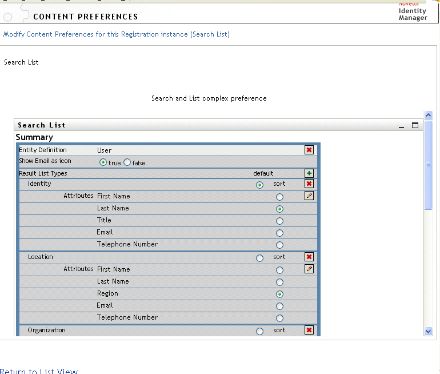
Task: Click the Region attribute under Location
Action: [x=107, y=293]
